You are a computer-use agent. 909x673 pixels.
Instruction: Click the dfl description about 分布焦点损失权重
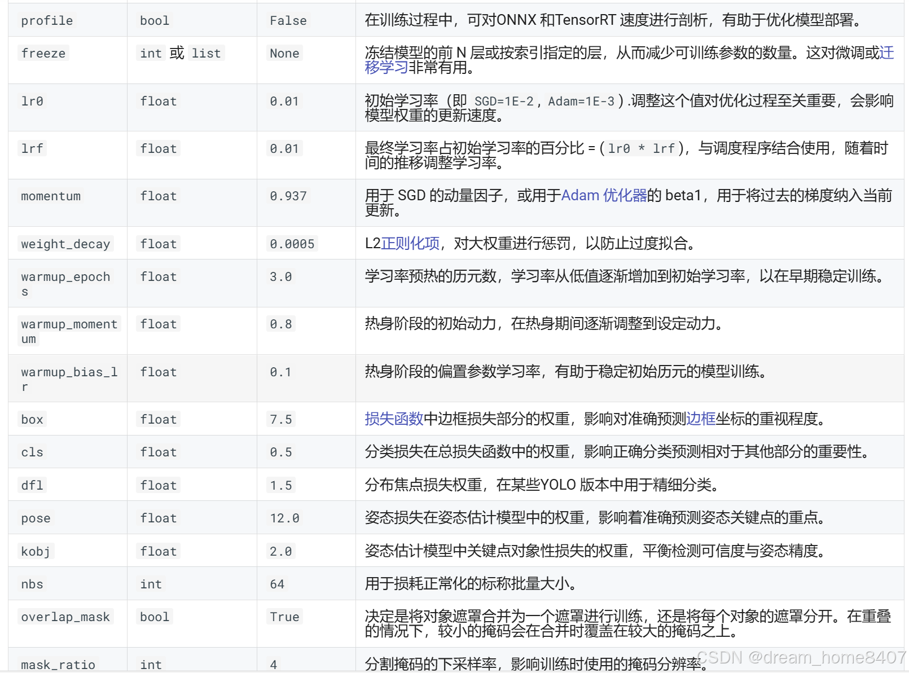(542, 485)
